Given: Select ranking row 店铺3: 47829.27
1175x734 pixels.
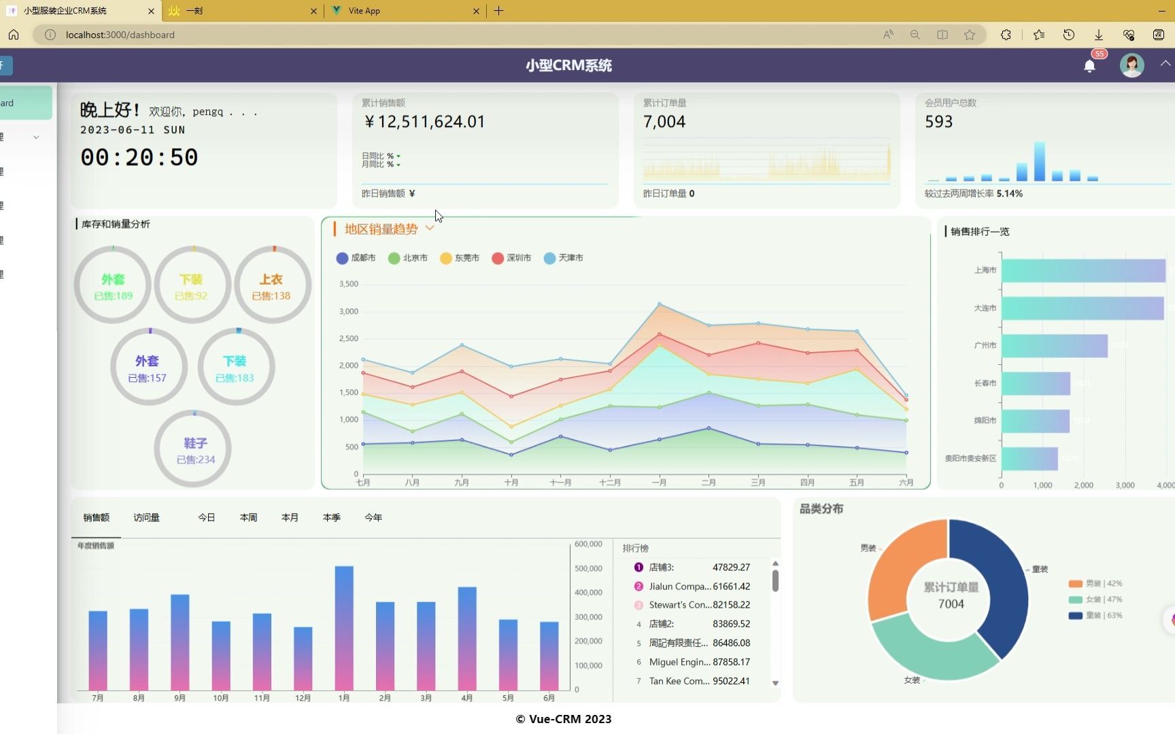Looking at the screenshot, I should tap(692, 567).
